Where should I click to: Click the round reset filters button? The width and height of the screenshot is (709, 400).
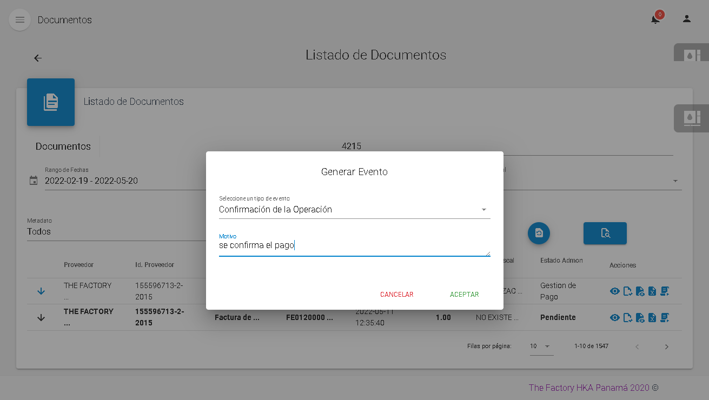coord(539,233)
